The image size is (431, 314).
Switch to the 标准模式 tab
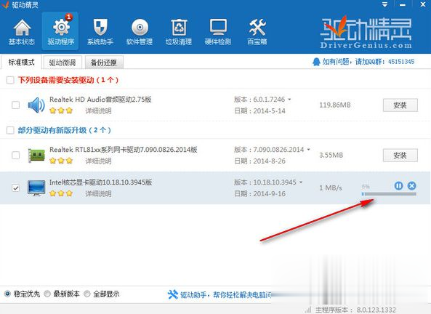[x=21, y=62]
